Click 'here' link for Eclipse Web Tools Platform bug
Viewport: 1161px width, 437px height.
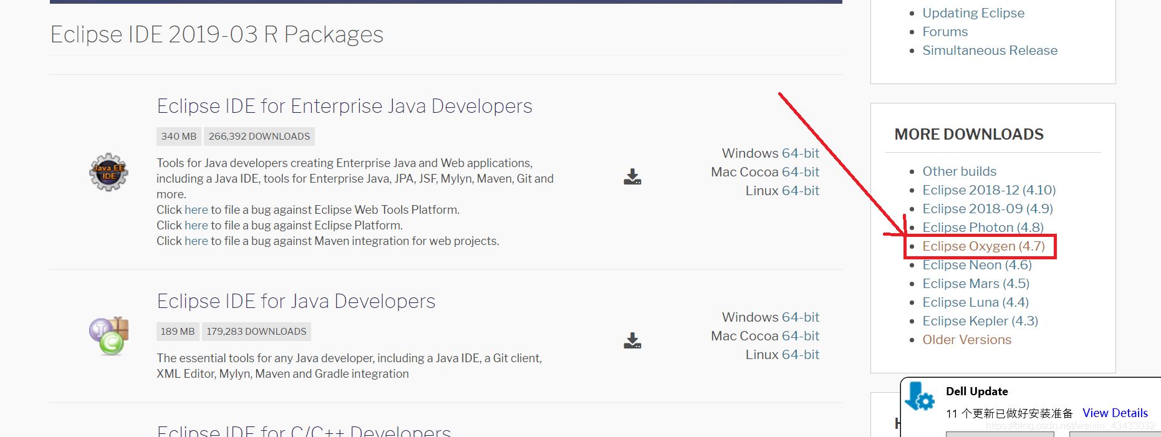pos(196,210)
